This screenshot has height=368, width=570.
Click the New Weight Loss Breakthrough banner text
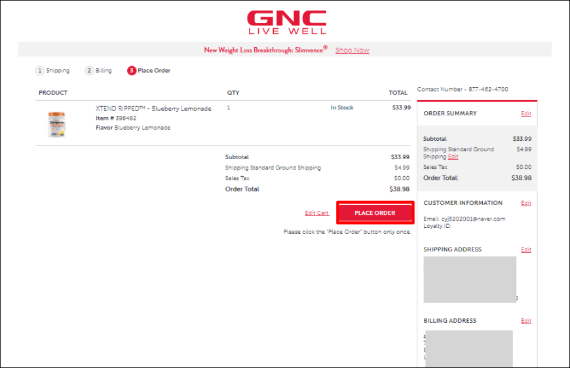(265, 50)
